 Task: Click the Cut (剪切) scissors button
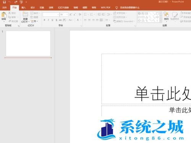coord(12,13)
